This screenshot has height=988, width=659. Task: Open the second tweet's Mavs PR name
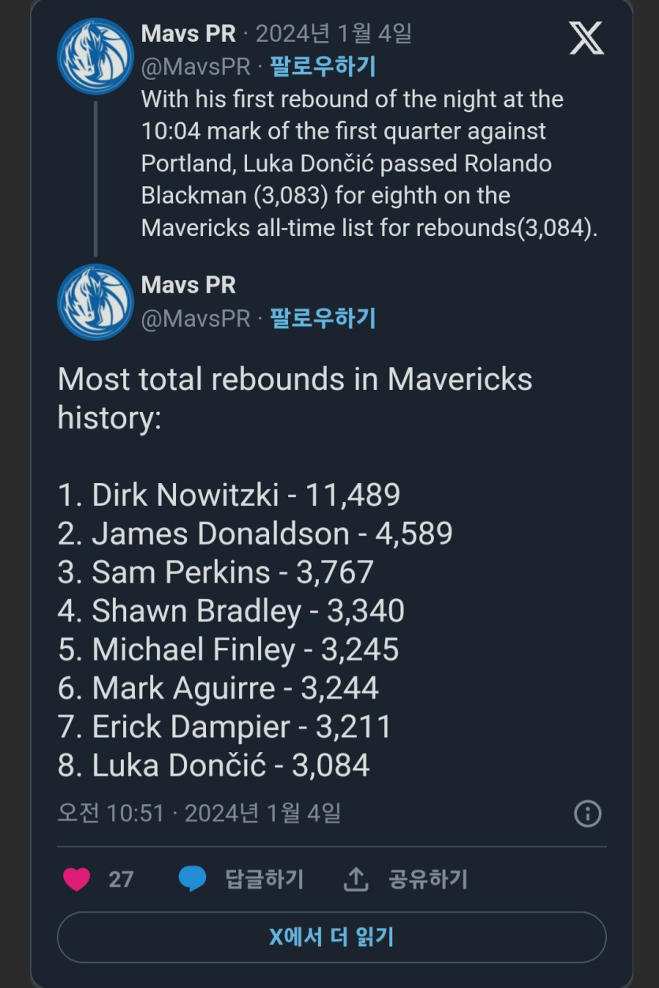pyautogui.click(x=188, y=285)
